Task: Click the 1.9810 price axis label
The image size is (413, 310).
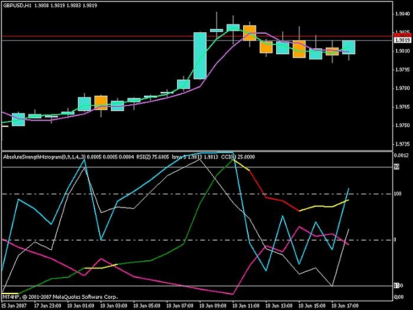Action: [403, 51]
